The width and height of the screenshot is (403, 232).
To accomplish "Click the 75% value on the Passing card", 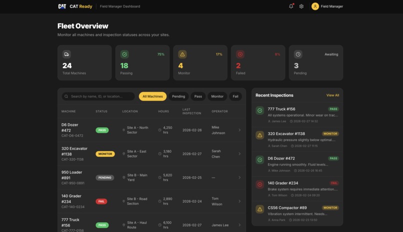I will point(161,54).
